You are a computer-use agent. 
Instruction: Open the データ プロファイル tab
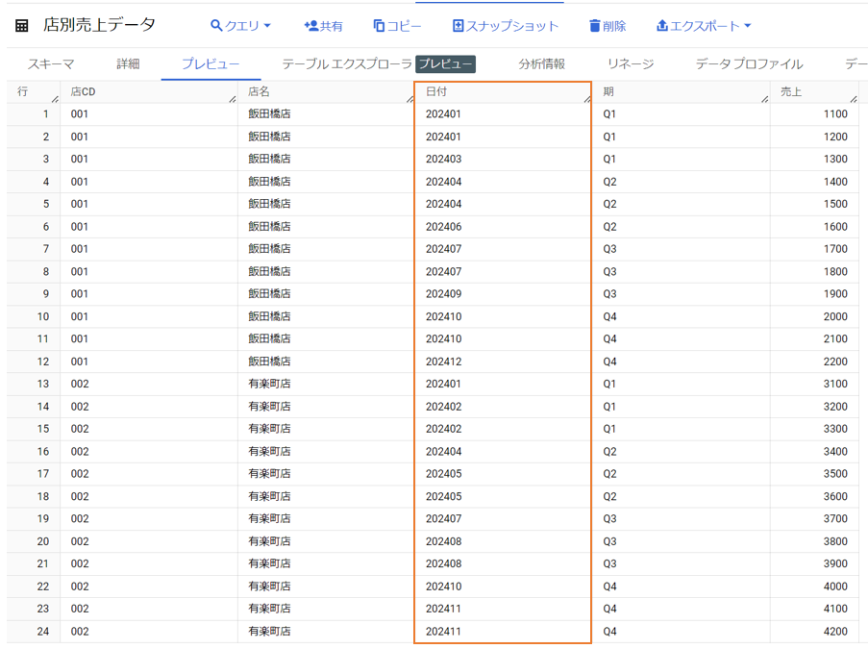[750, 64]
